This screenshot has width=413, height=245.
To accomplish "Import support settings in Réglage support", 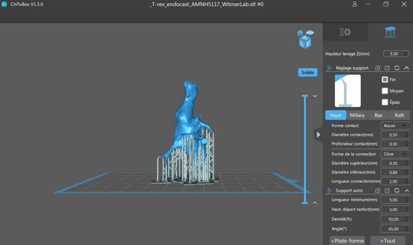I will [377, 68].
